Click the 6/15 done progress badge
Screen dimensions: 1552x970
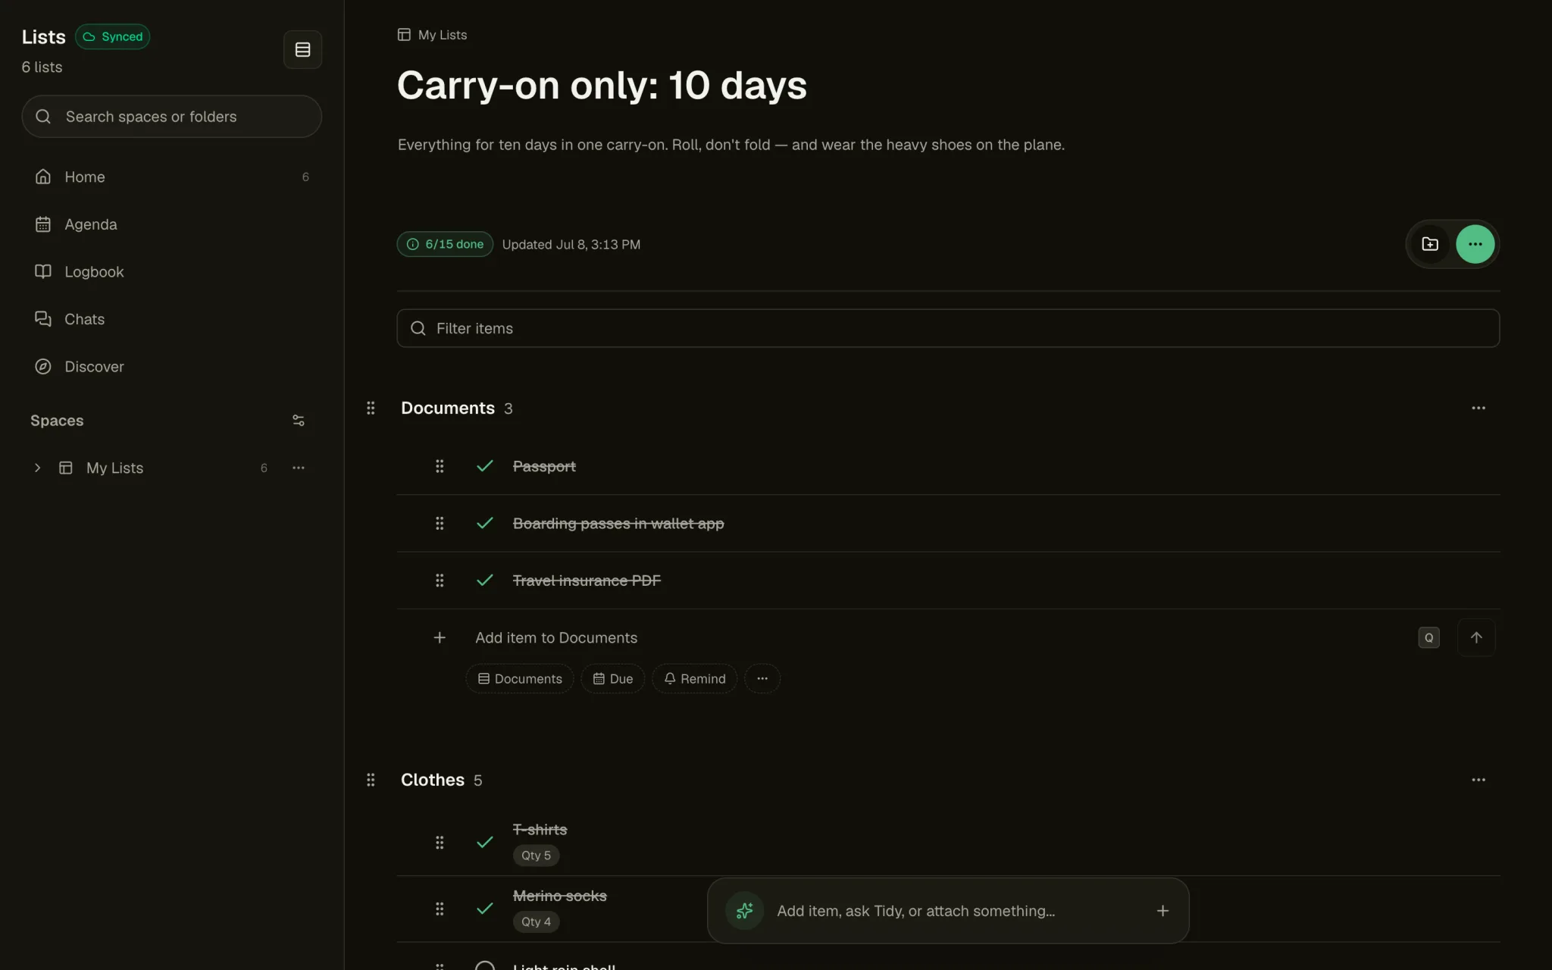click(x=445, y=244)
